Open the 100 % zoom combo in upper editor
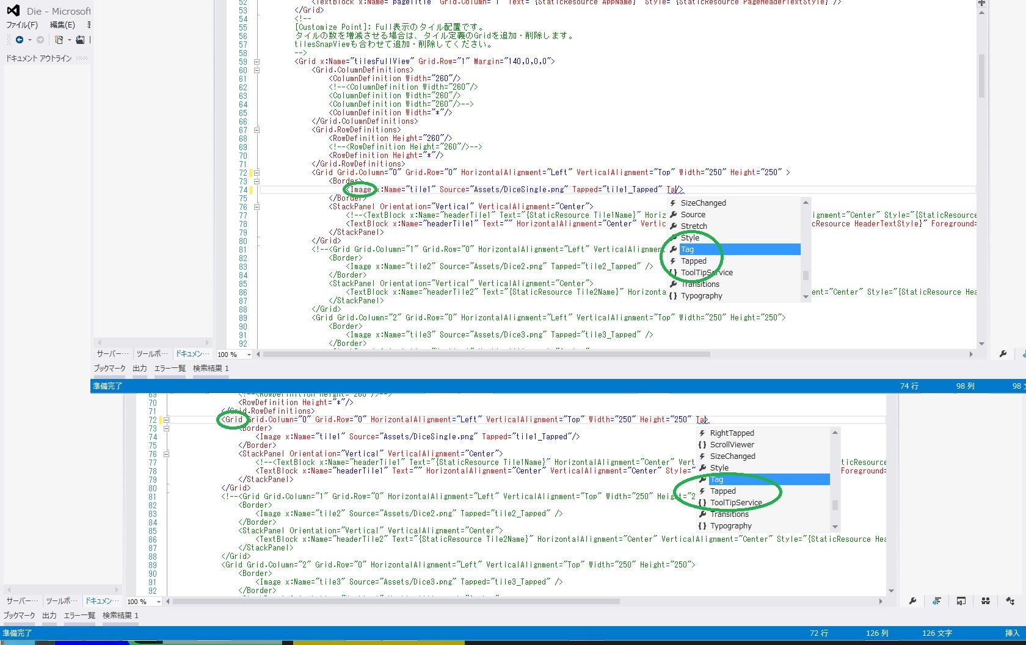 point(234,355)
